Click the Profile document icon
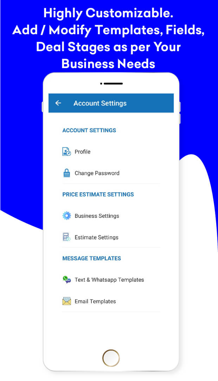This screenshot has height=381, width=218. (x=66, y=152)
